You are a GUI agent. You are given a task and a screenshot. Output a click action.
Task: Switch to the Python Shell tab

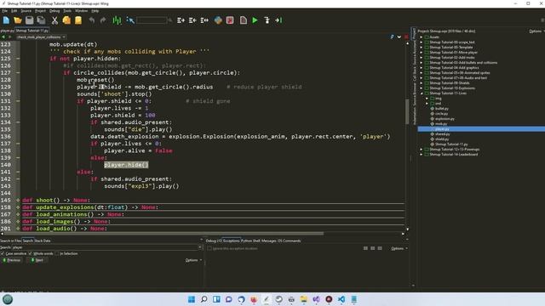click(250, 241)
